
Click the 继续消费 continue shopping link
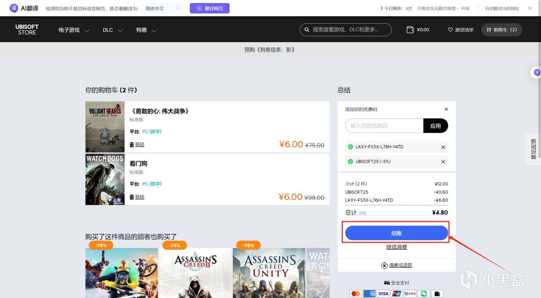[x=396, y=247]
